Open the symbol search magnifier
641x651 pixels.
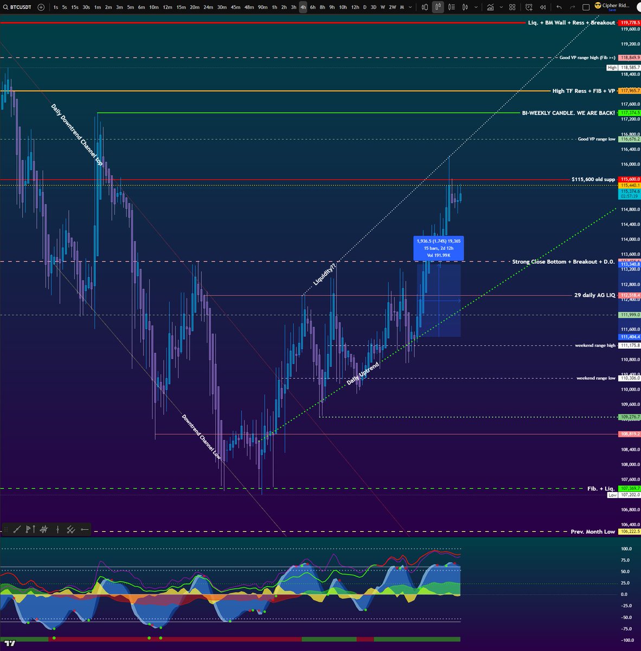tap(5, 8)
